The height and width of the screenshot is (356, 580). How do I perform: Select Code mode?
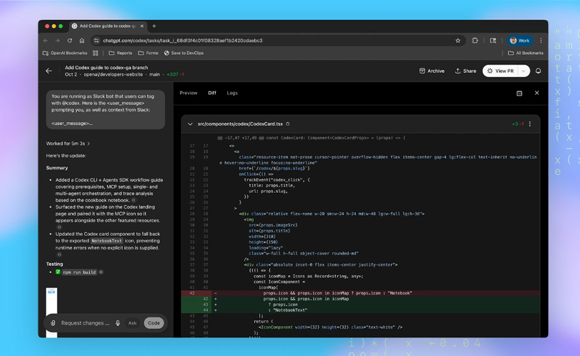click(154, 323)
